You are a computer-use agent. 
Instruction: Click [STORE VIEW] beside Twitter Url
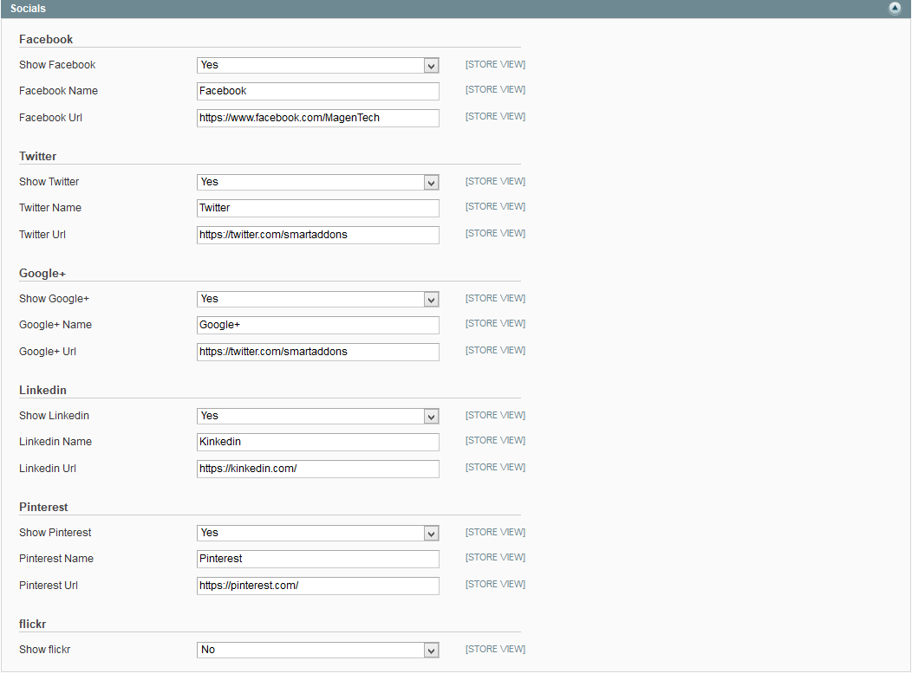[495, 232]
